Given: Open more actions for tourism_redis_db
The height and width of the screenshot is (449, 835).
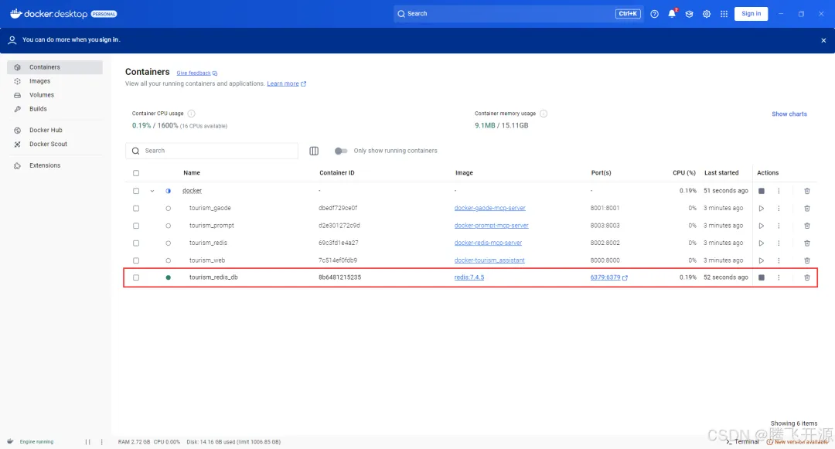Looking at the screenshot, I should 779,277.
